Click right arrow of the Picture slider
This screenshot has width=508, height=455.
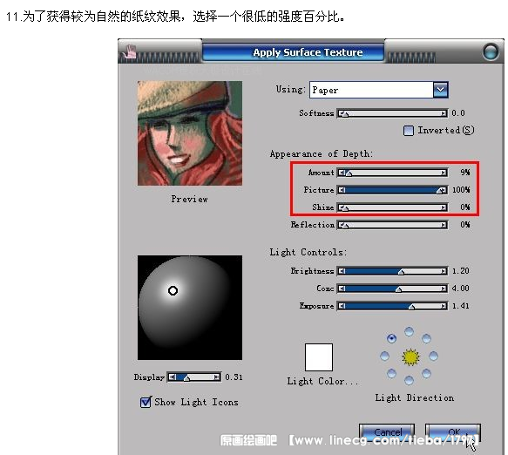(444, 190)
